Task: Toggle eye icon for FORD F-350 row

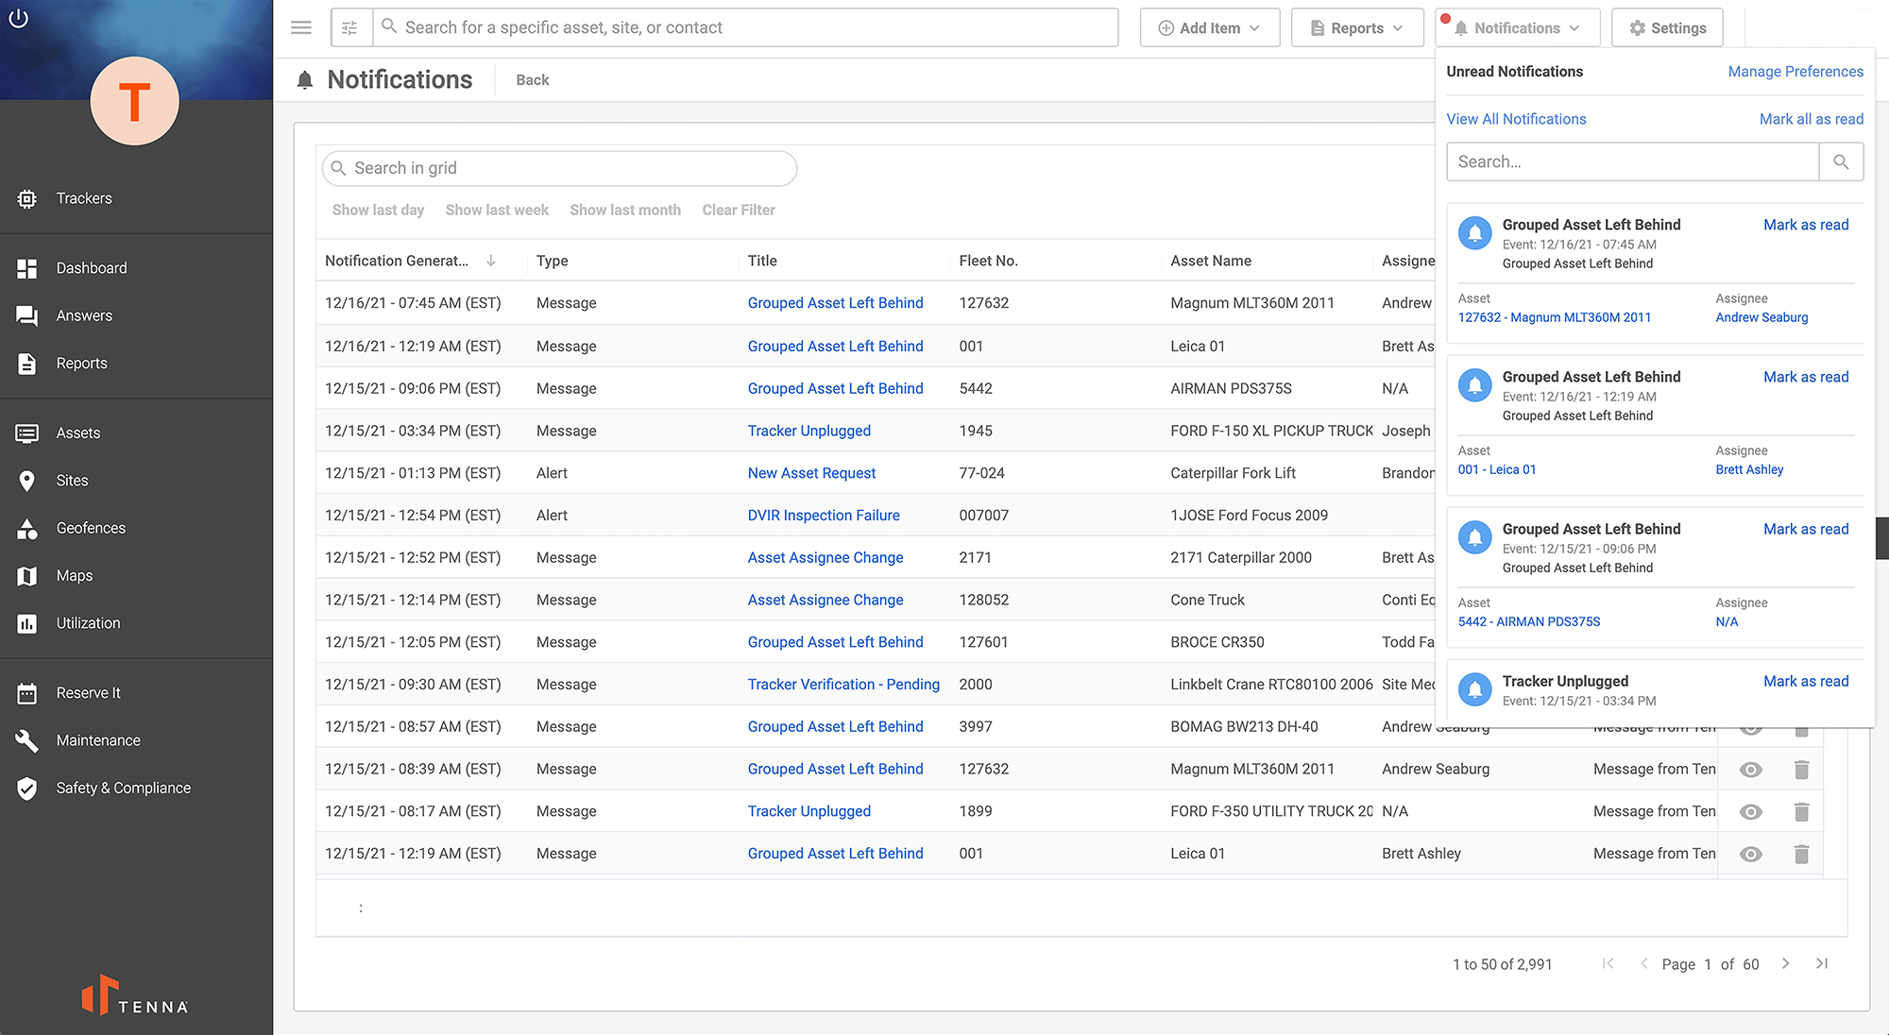Action: 1751,810
